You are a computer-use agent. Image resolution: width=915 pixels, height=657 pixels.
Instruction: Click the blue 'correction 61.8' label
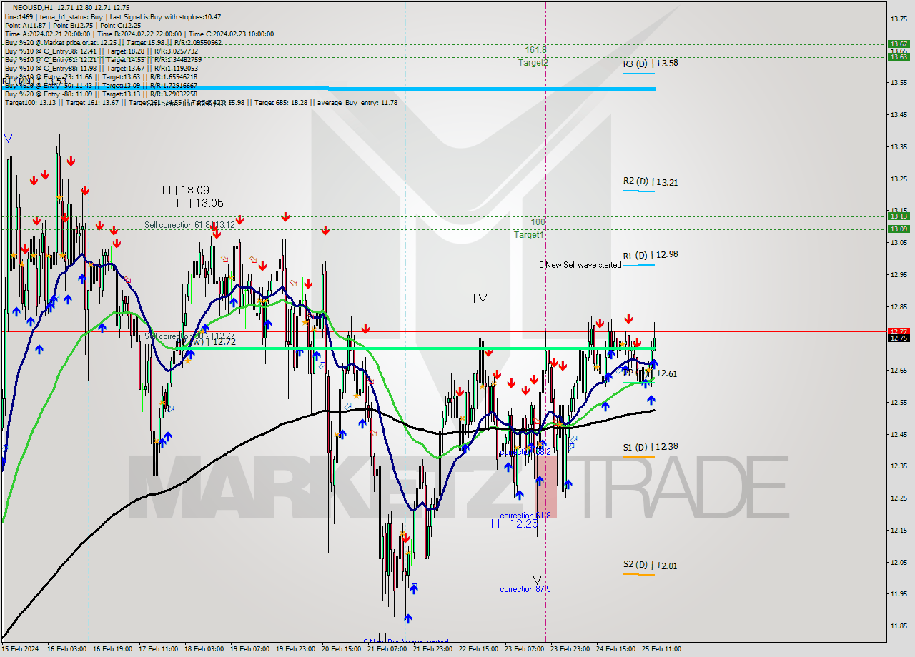tap(525, 516)
